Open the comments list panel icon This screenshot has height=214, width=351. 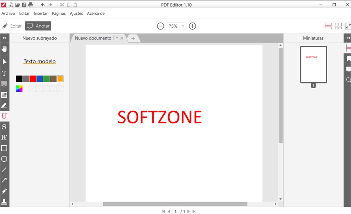tap(348, 69)
